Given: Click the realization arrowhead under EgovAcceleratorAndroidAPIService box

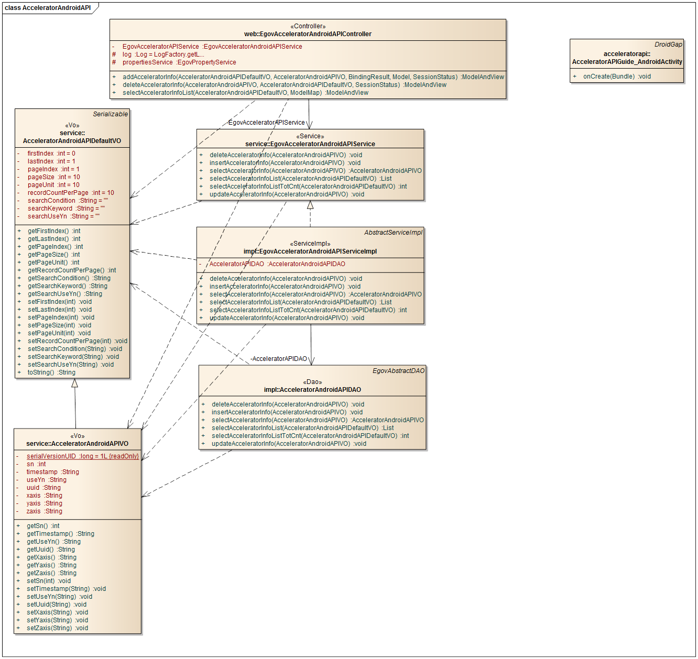Looking at the screenshot, I should [310, 205].
